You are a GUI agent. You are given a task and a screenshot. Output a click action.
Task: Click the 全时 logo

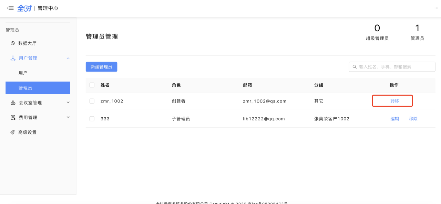pos(24,8)
